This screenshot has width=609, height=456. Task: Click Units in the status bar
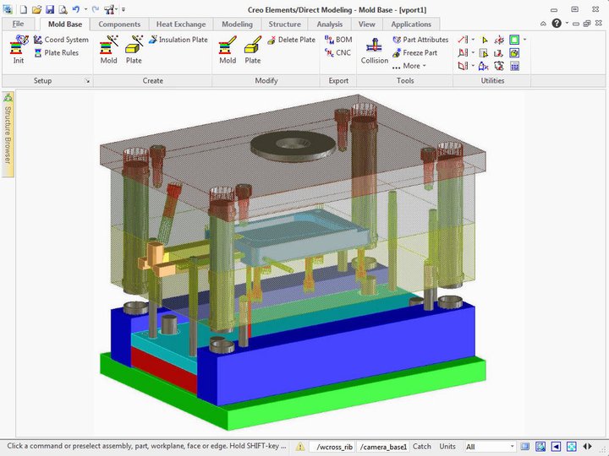tap(447, 447)
